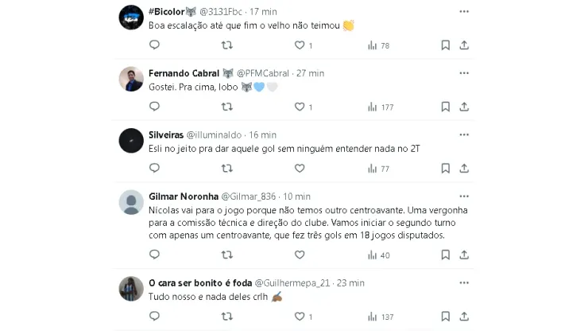Reply to #Bicolor's tweet
This screenshot has height=331, width=588.
pyautogui.click(x=154, y=45)
